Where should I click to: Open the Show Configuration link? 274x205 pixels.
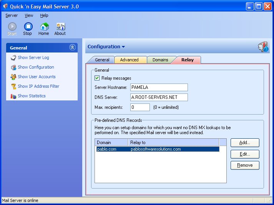(x=36, y=67)
